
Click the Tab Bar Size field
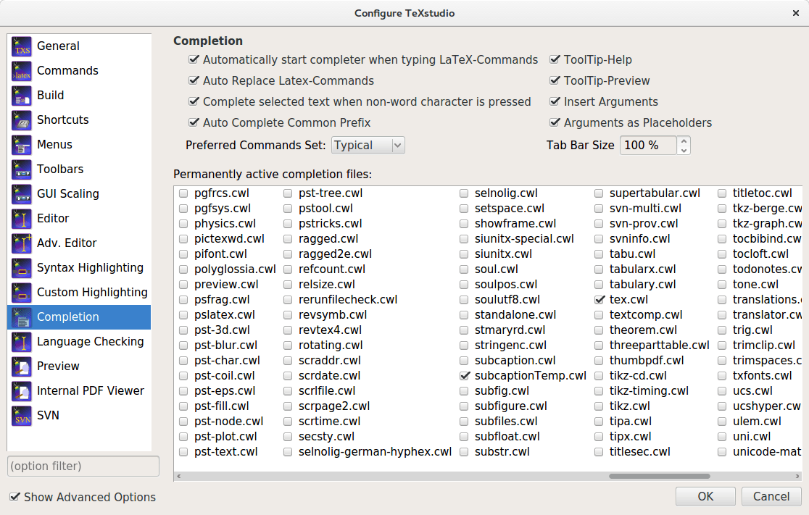(649, 146)
